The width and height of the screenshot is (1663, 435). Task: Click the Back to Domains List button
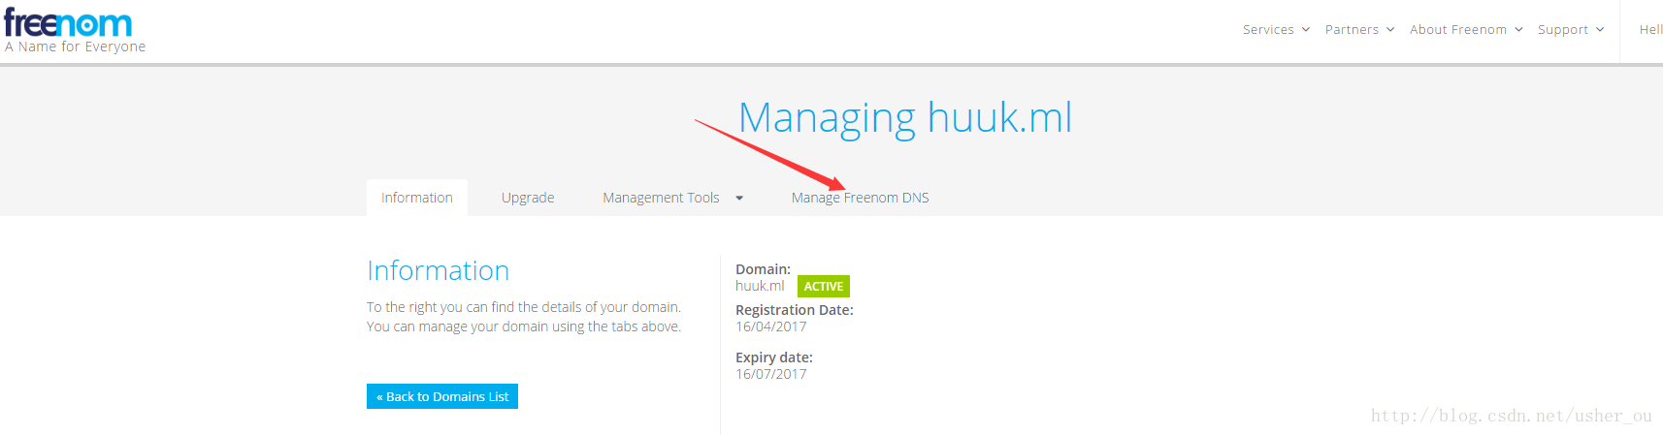pos(442,396)
